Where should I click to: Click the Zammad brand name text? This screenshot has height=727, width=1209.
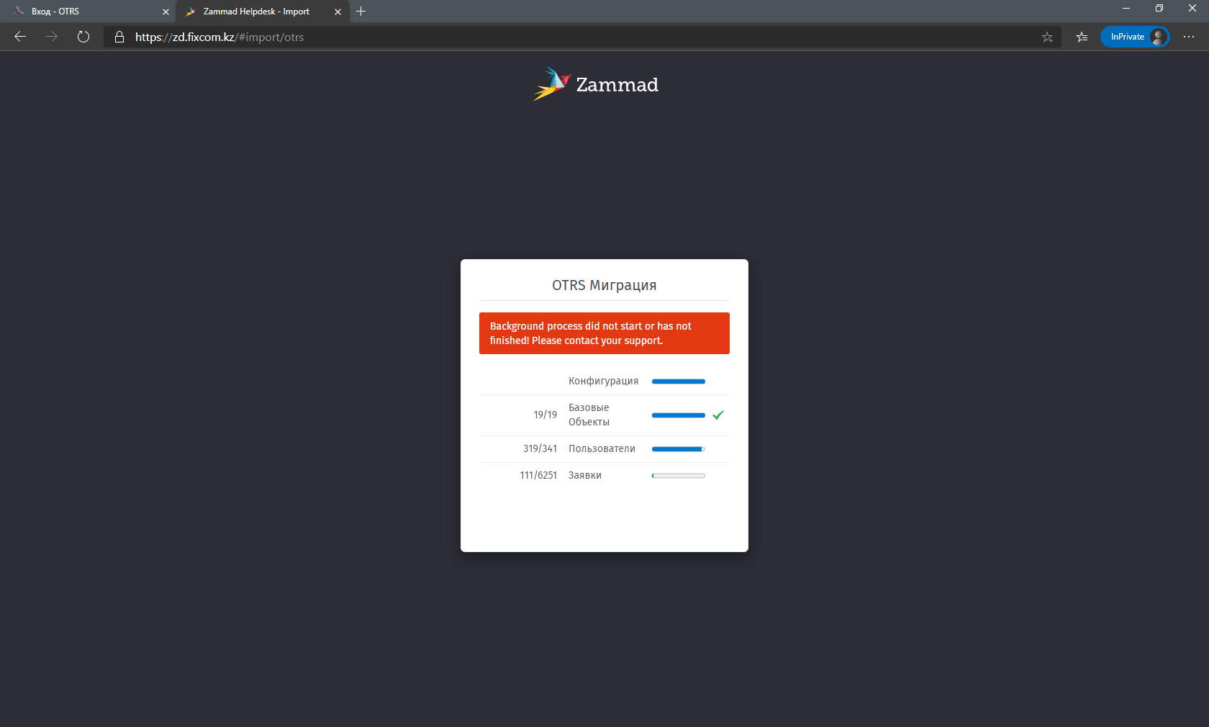pyautogui.click(x=617, y=85)
